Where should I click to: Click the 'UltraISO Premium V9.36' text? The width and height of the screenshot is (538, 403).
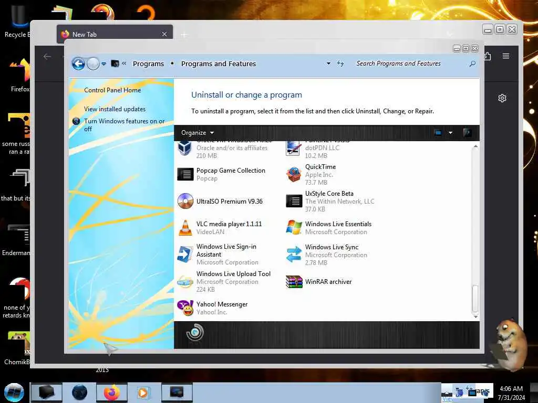(x=229, y=201)
